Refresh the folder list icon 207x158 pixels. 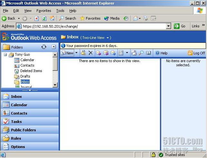coord(44,47)
